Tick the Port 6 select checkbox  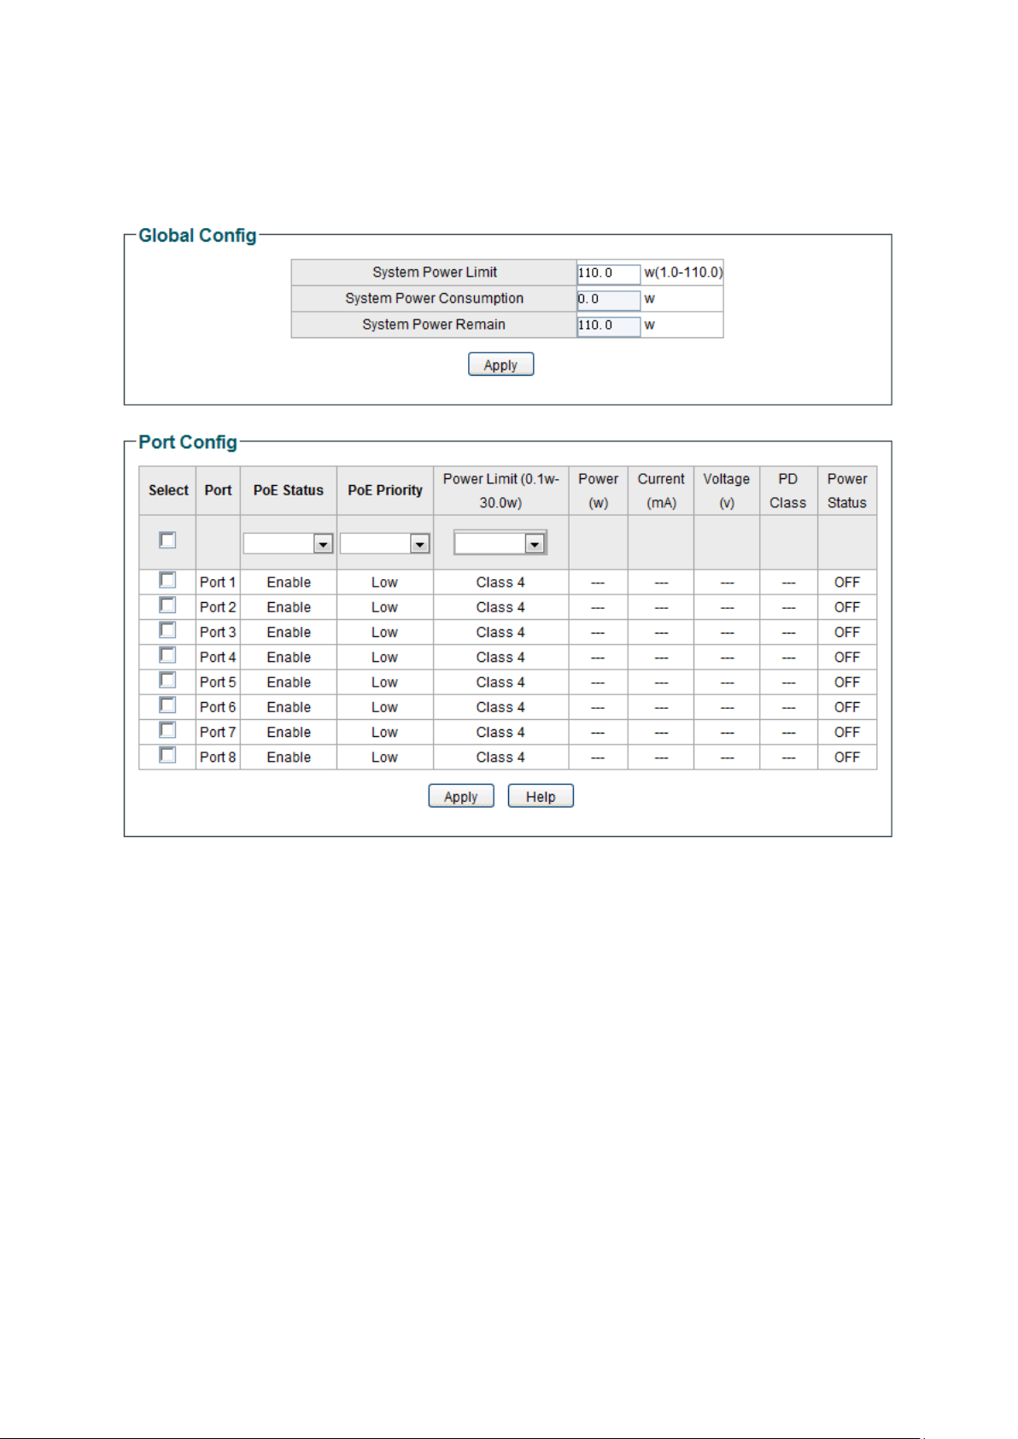[167, 705]
